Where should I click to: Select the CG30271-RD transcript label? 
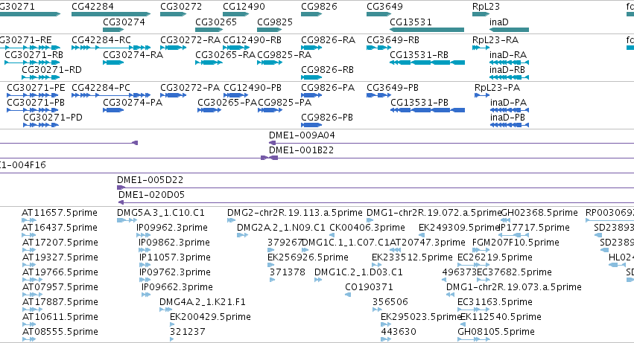[x=51, y=70]
